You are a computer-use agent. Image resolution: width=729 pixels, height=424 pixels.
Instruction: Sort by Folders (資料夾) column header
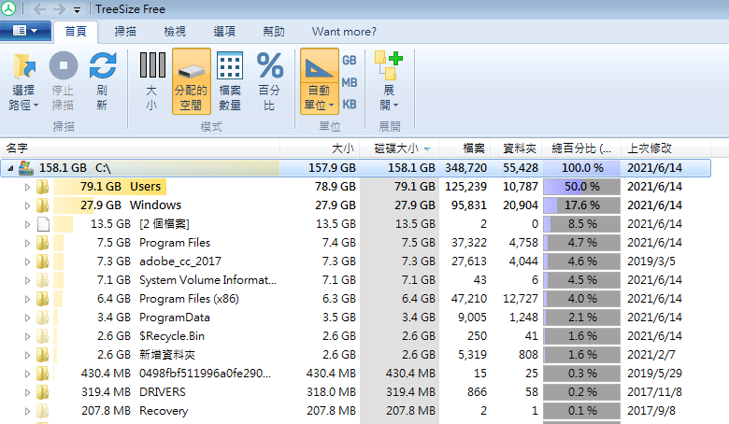coord(517,148)
